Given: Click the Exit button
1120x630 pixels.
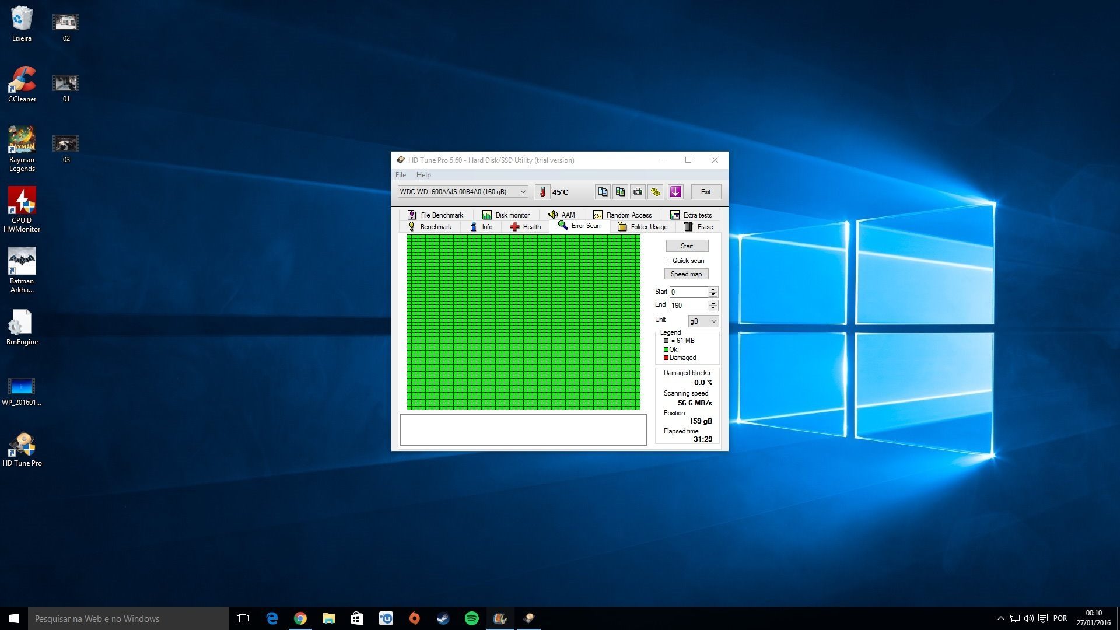Looking at the screenshot, I should click(706, 192).
